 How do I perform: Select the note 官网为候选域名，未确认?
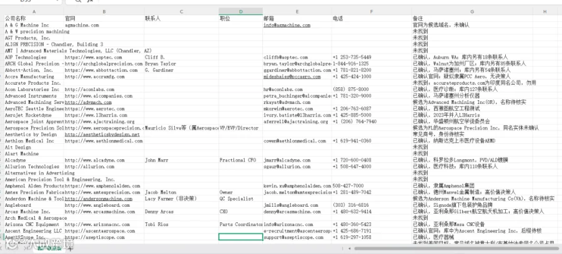click(472, 25)
